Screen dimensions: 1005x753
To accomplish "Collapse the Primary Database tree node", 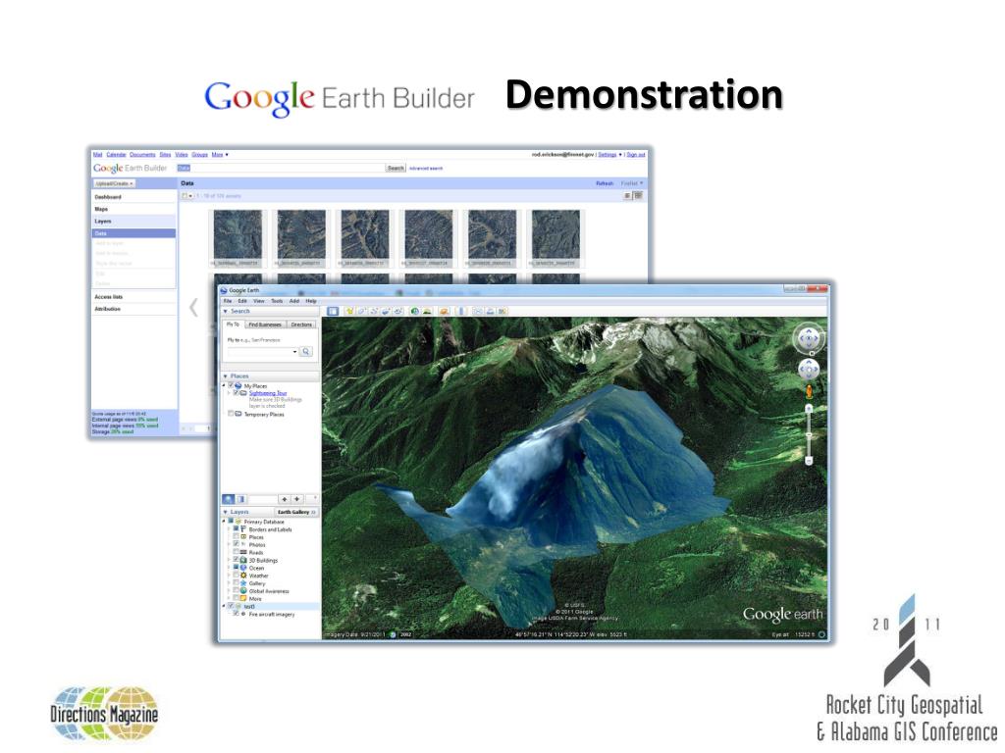I will click(x=224, y=522).
